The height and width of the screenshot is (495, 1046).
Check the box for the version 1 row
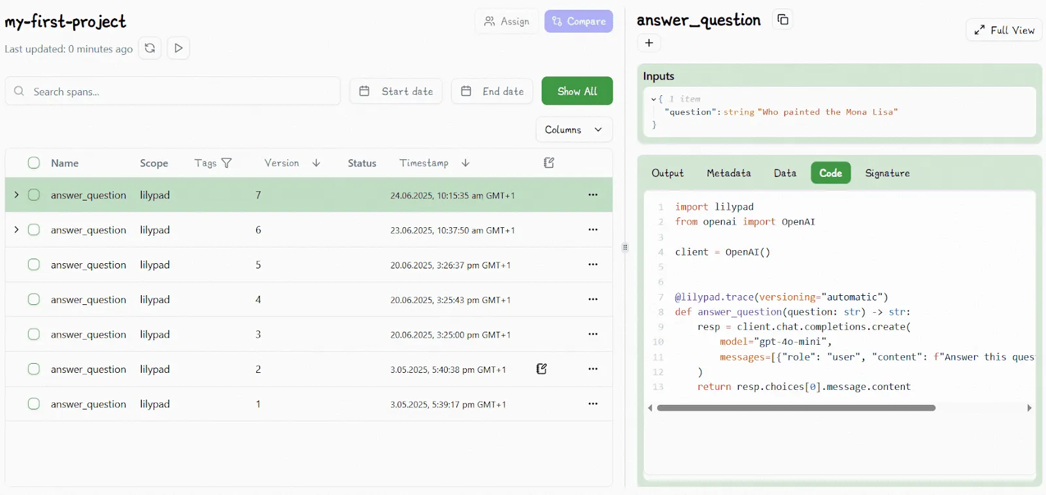point(34,404)
